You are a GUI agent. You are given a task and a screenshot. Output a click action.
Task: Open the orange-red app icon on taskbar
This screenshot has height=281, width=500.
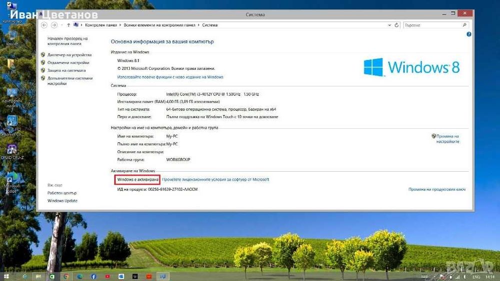[x=149, y=277]
